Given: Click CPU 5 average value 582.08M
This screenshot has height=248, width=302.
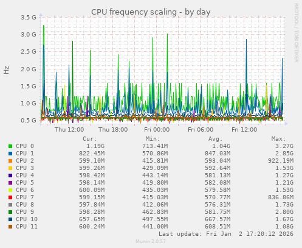Looking at the screenshot, I should (x=218, y=183).
